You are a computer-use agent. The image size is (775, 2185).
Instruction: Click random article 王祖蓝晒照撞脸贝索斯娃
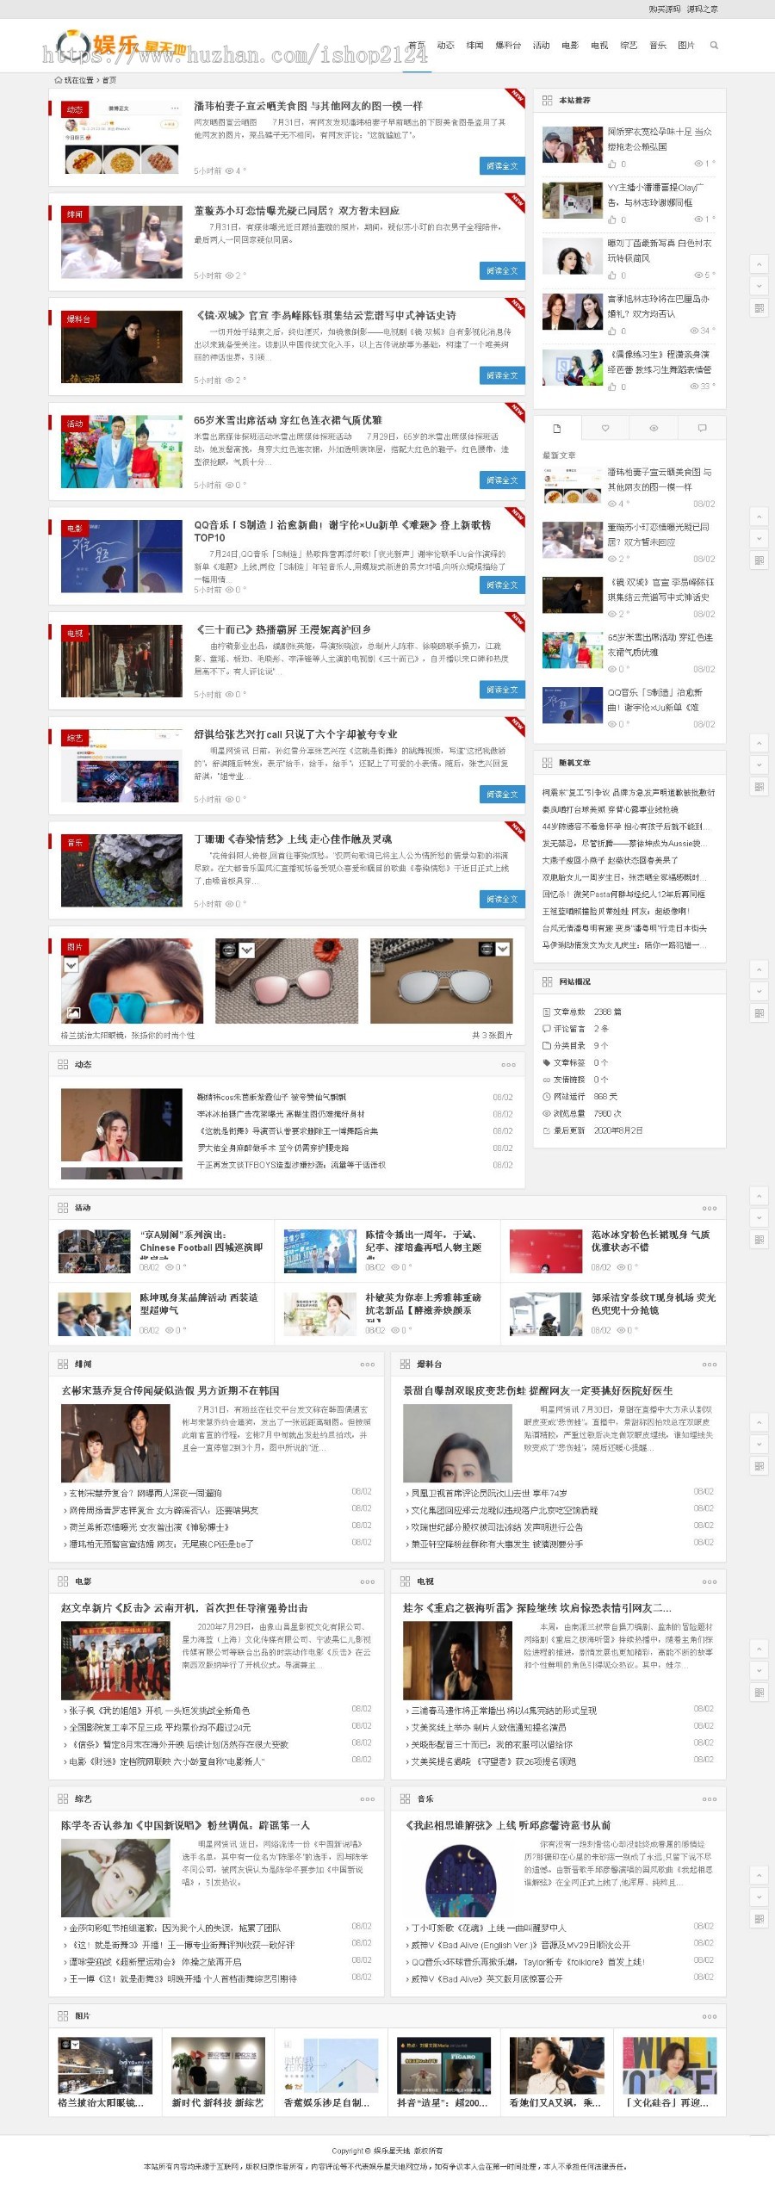[x=616, y=911]
